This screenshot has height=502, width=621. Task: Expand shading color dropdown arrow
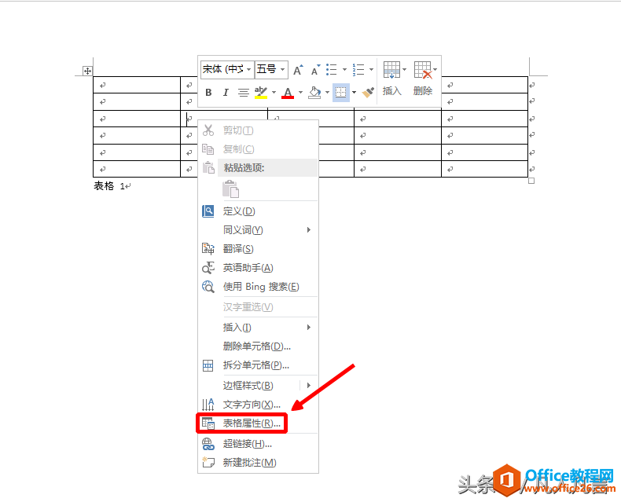click(x=327, y=93)
